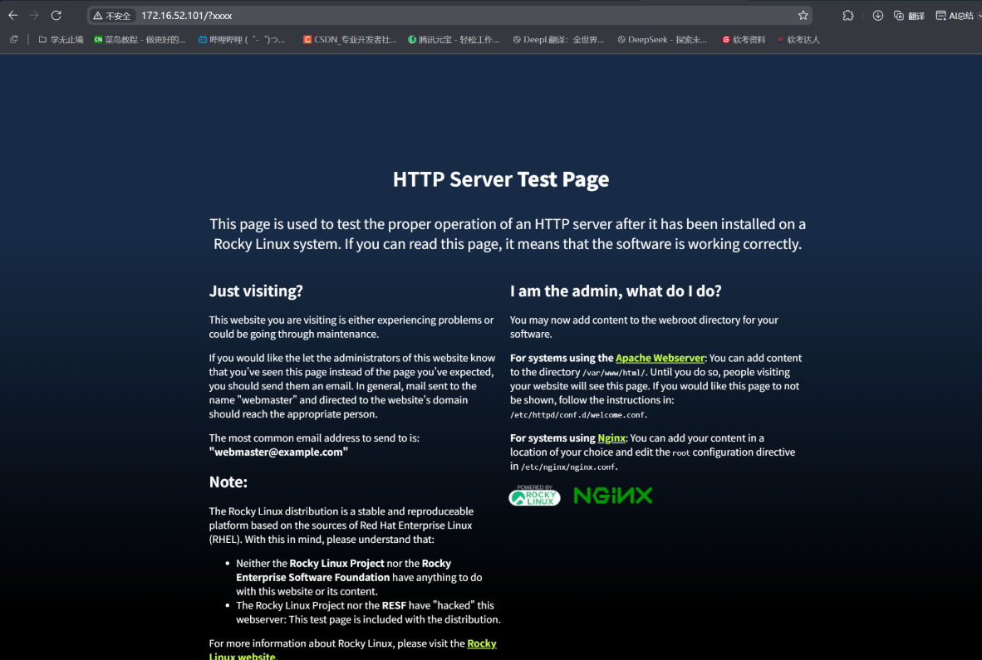Screen dimensions: 982x660
Task: Go back to the previous page
Action: click(x=12, y=16)
